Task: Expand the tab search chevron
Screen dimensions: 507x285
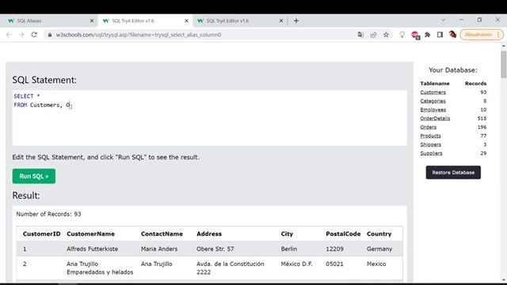Action: [x=443, y=20]
